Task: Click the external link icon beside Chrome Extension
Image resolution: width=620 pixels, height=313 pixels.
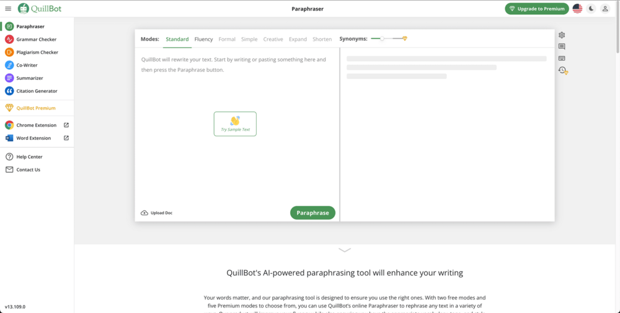Action: [x=66, y=125]
